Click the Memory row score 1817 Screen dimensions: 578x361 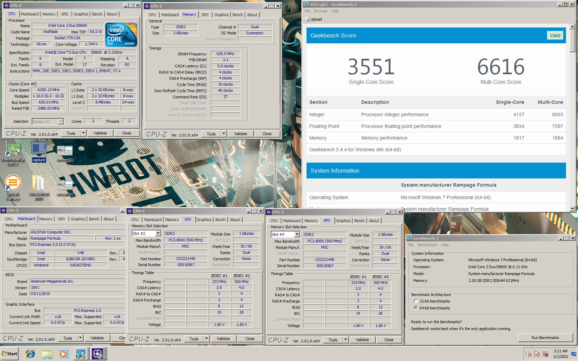(518, 138)
